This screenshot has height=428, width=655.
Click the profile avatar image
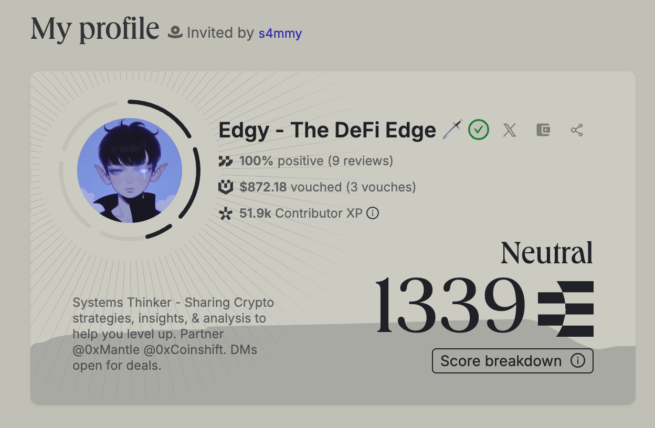(x=130, y=170)
